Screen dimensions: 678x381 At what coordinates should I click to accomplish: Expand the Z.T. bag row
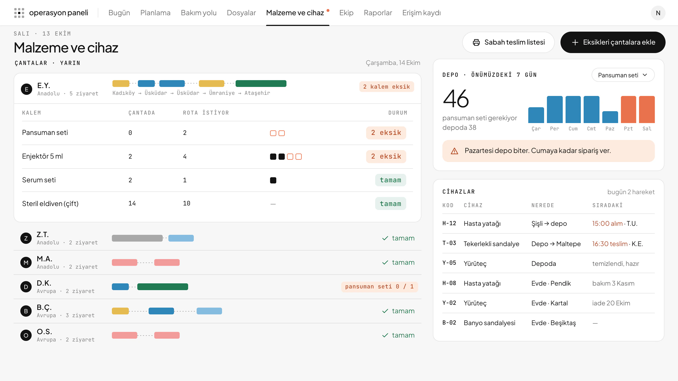(x=218, y=238)
